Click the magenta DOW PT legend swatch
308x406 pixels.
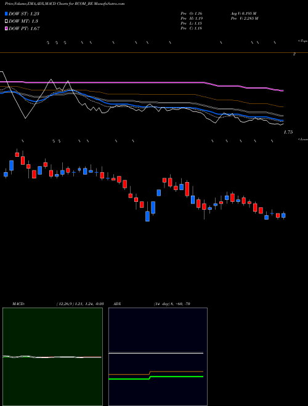7,28
